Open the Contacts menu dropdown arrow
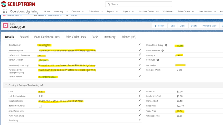This screenshot has height=125, width=223. coord(83,12)
